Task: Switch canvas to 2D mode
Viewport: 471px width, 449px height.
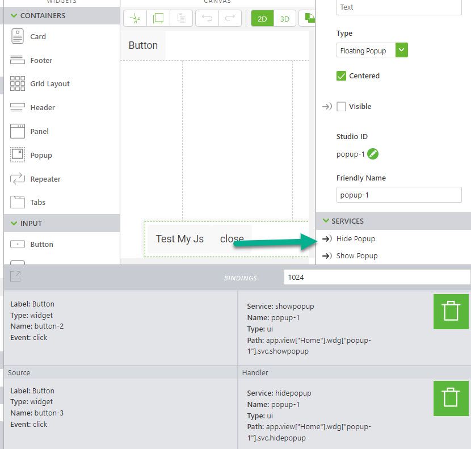Action: point(262,19)
